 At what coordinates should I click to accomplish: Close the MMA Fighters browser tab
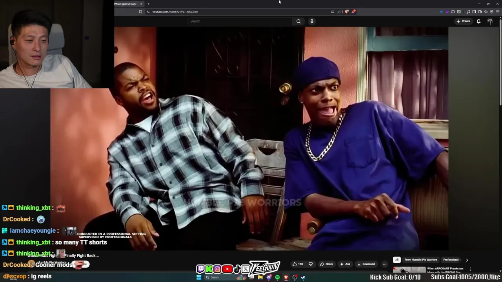141,4
